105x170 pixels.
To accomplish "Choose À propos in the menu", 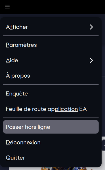I will click(51, 76).
